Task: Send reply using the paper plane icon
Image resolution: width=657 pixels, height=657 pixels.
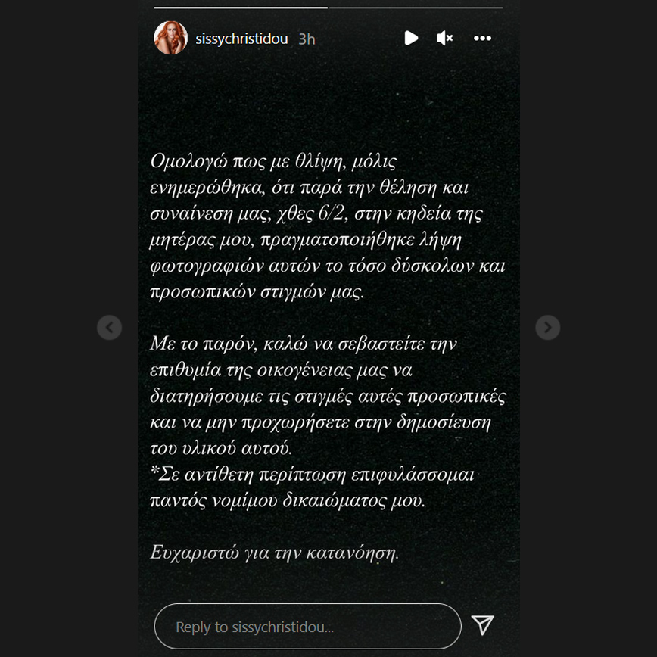Action: (482, 625)
